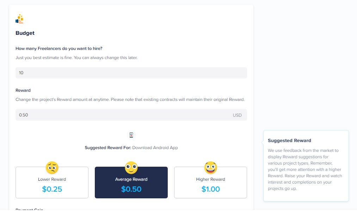Click the Suggested Reward tooltip title
The height and width of the screenshot is (211, 357).
(x=289, y=141)
